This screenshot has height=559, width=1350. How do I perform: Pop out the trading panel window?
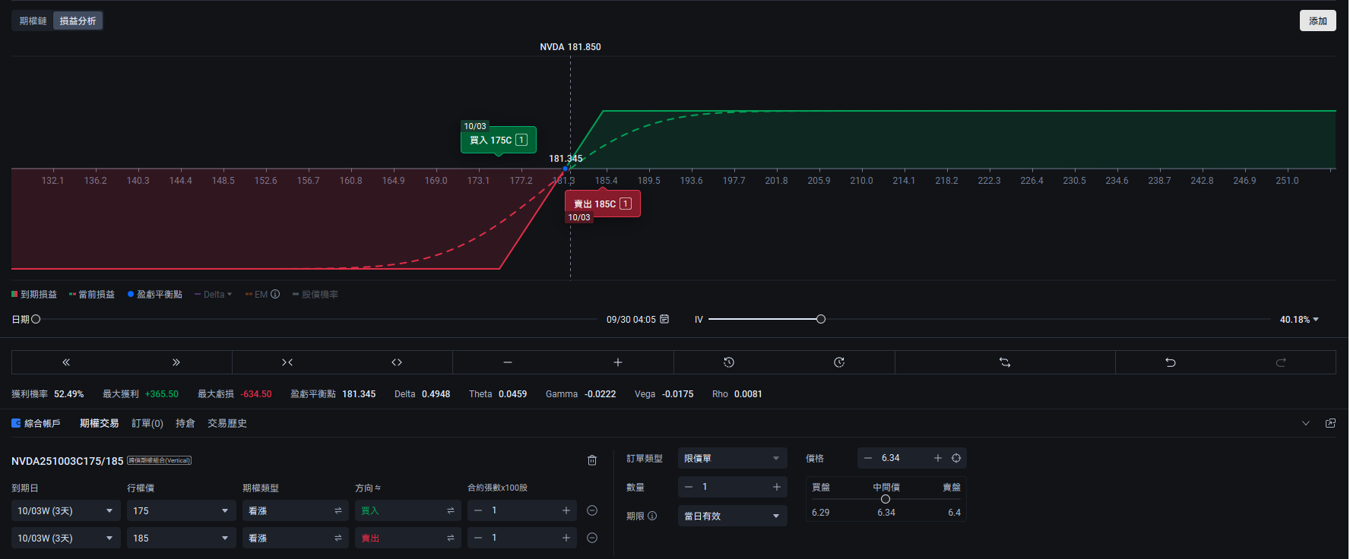[x=1330, y=423]
